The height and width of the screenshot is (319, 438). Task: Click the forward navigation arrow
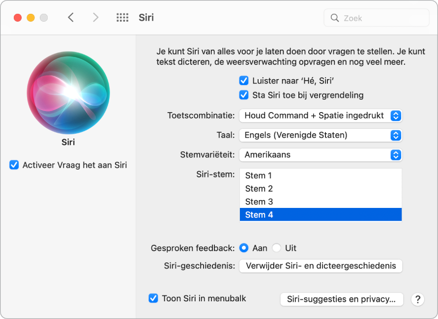point(95,17)
